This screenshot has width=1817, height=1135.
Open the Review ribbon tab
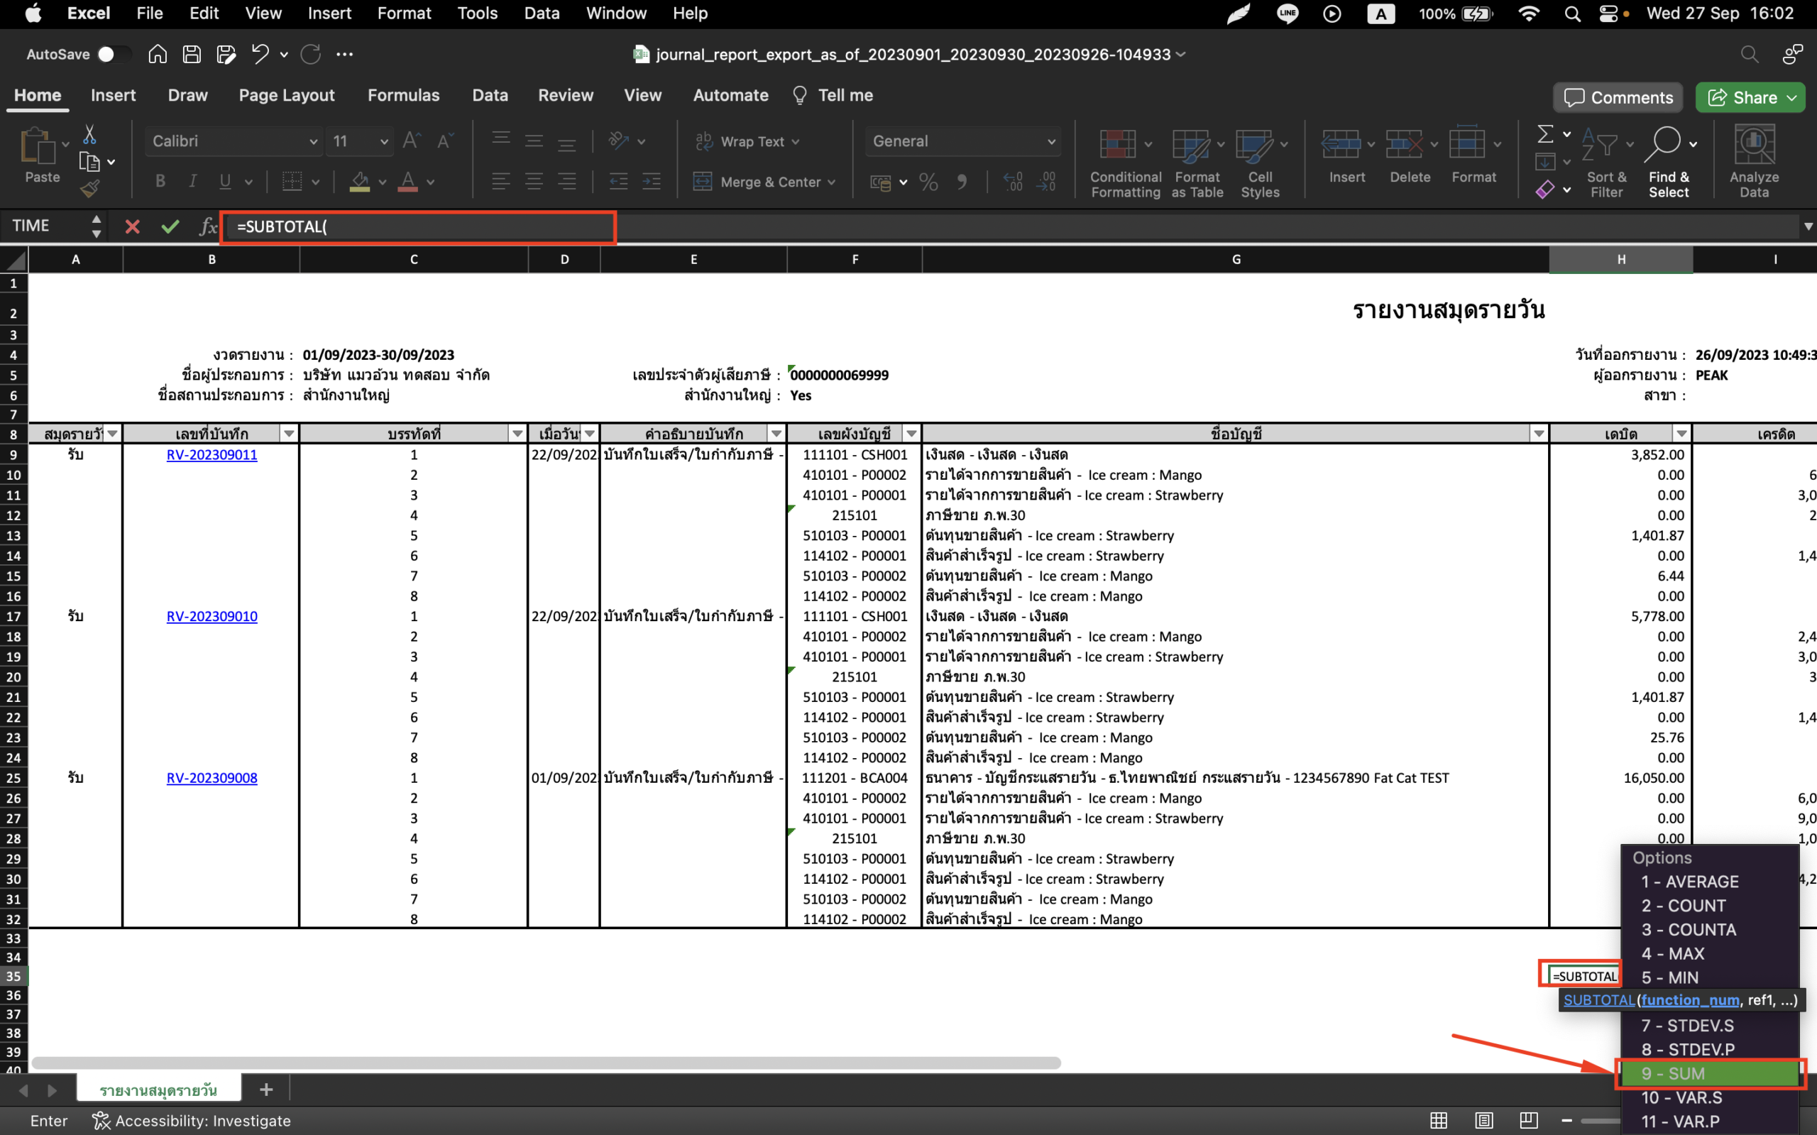[x=565, y=95]
